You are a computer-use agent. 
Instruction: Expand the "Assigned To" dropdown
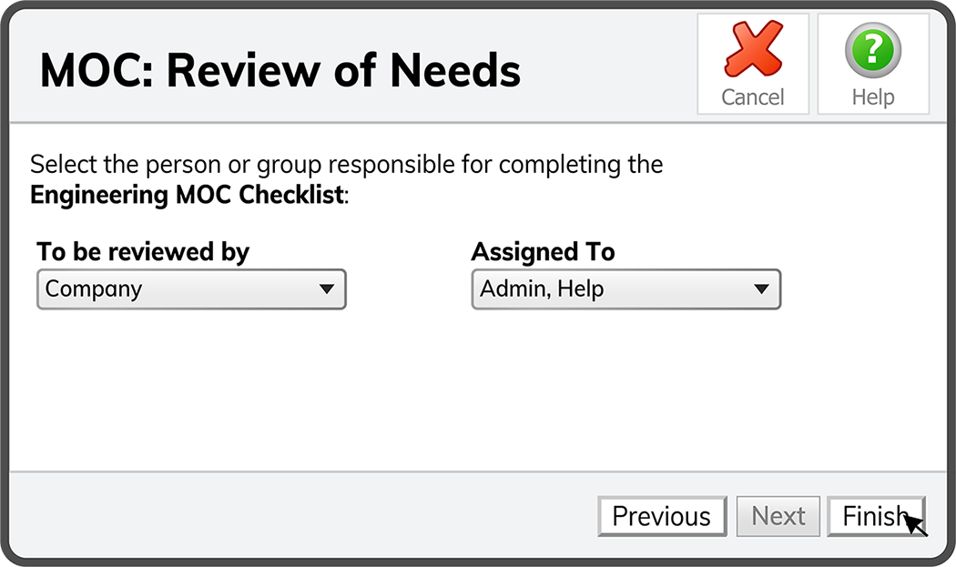[625, 289]
